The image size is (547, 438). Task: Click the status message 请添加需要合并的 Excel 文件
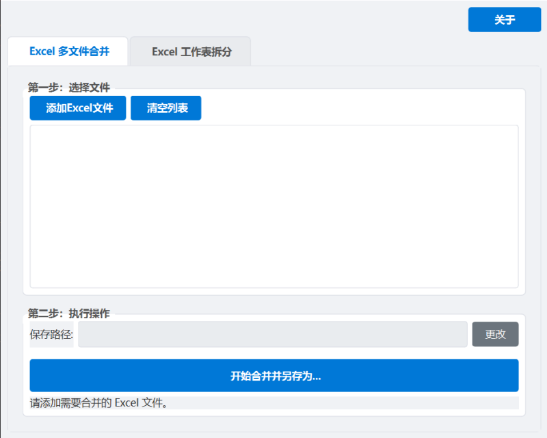[x=99, y=402]
